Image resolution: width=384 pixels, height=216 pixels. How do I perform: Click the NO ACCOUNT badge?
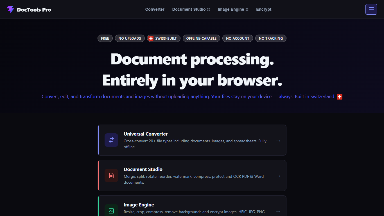238,38
